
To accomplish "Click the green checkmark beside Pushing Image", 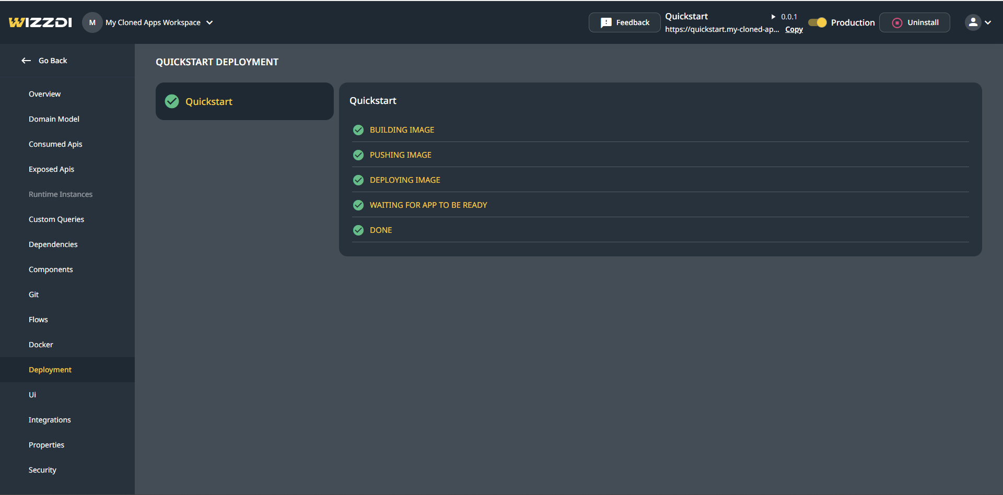I will (x=358, y=155).
